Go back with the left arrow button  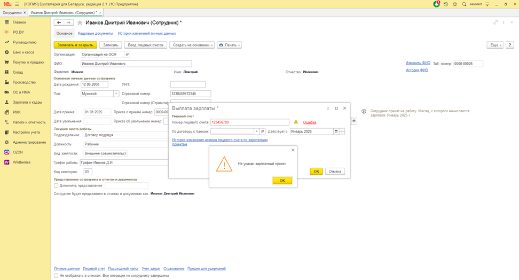(59, 22)
